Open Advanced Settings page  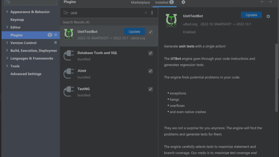tap(26, 74)
